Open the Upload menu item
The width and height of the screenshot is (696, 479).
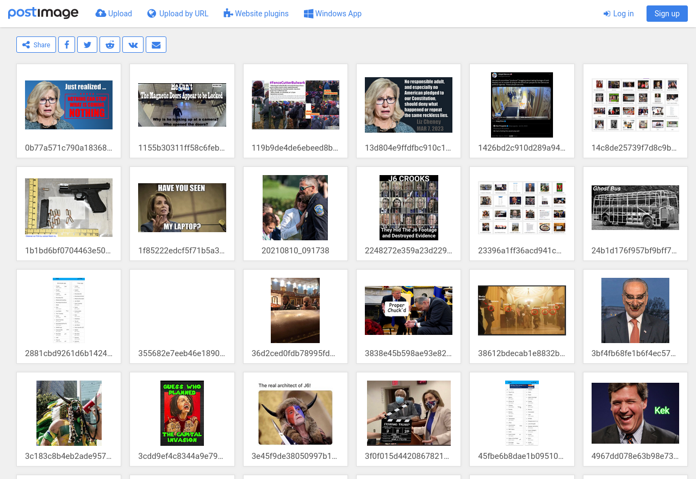pyautogui.click(x=114, y=14)
